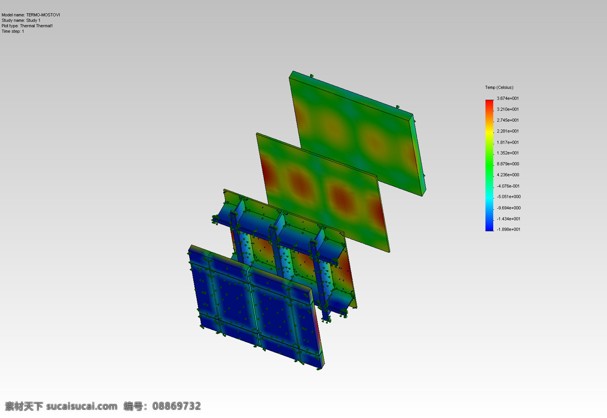Select the 'Temp (Celsius)' legend title
Viewport: 607px width, 418px height.
(x=499, y=87)
